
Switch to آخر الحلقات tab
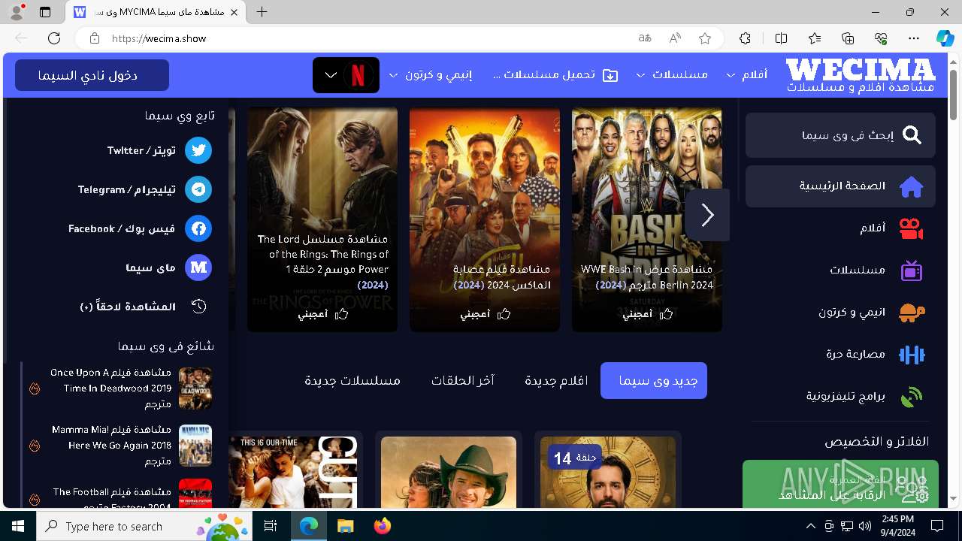(x=462, y=381)
